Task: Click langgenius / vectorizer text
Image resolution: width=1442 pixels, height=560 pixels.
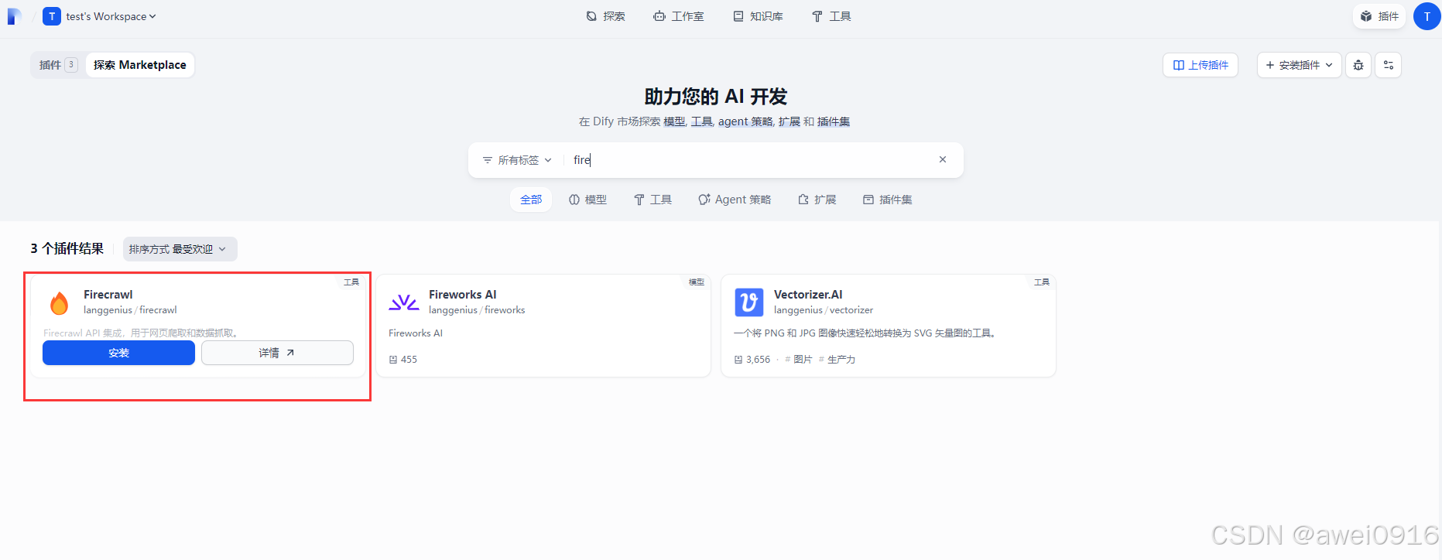Action: tap(824, 310)
